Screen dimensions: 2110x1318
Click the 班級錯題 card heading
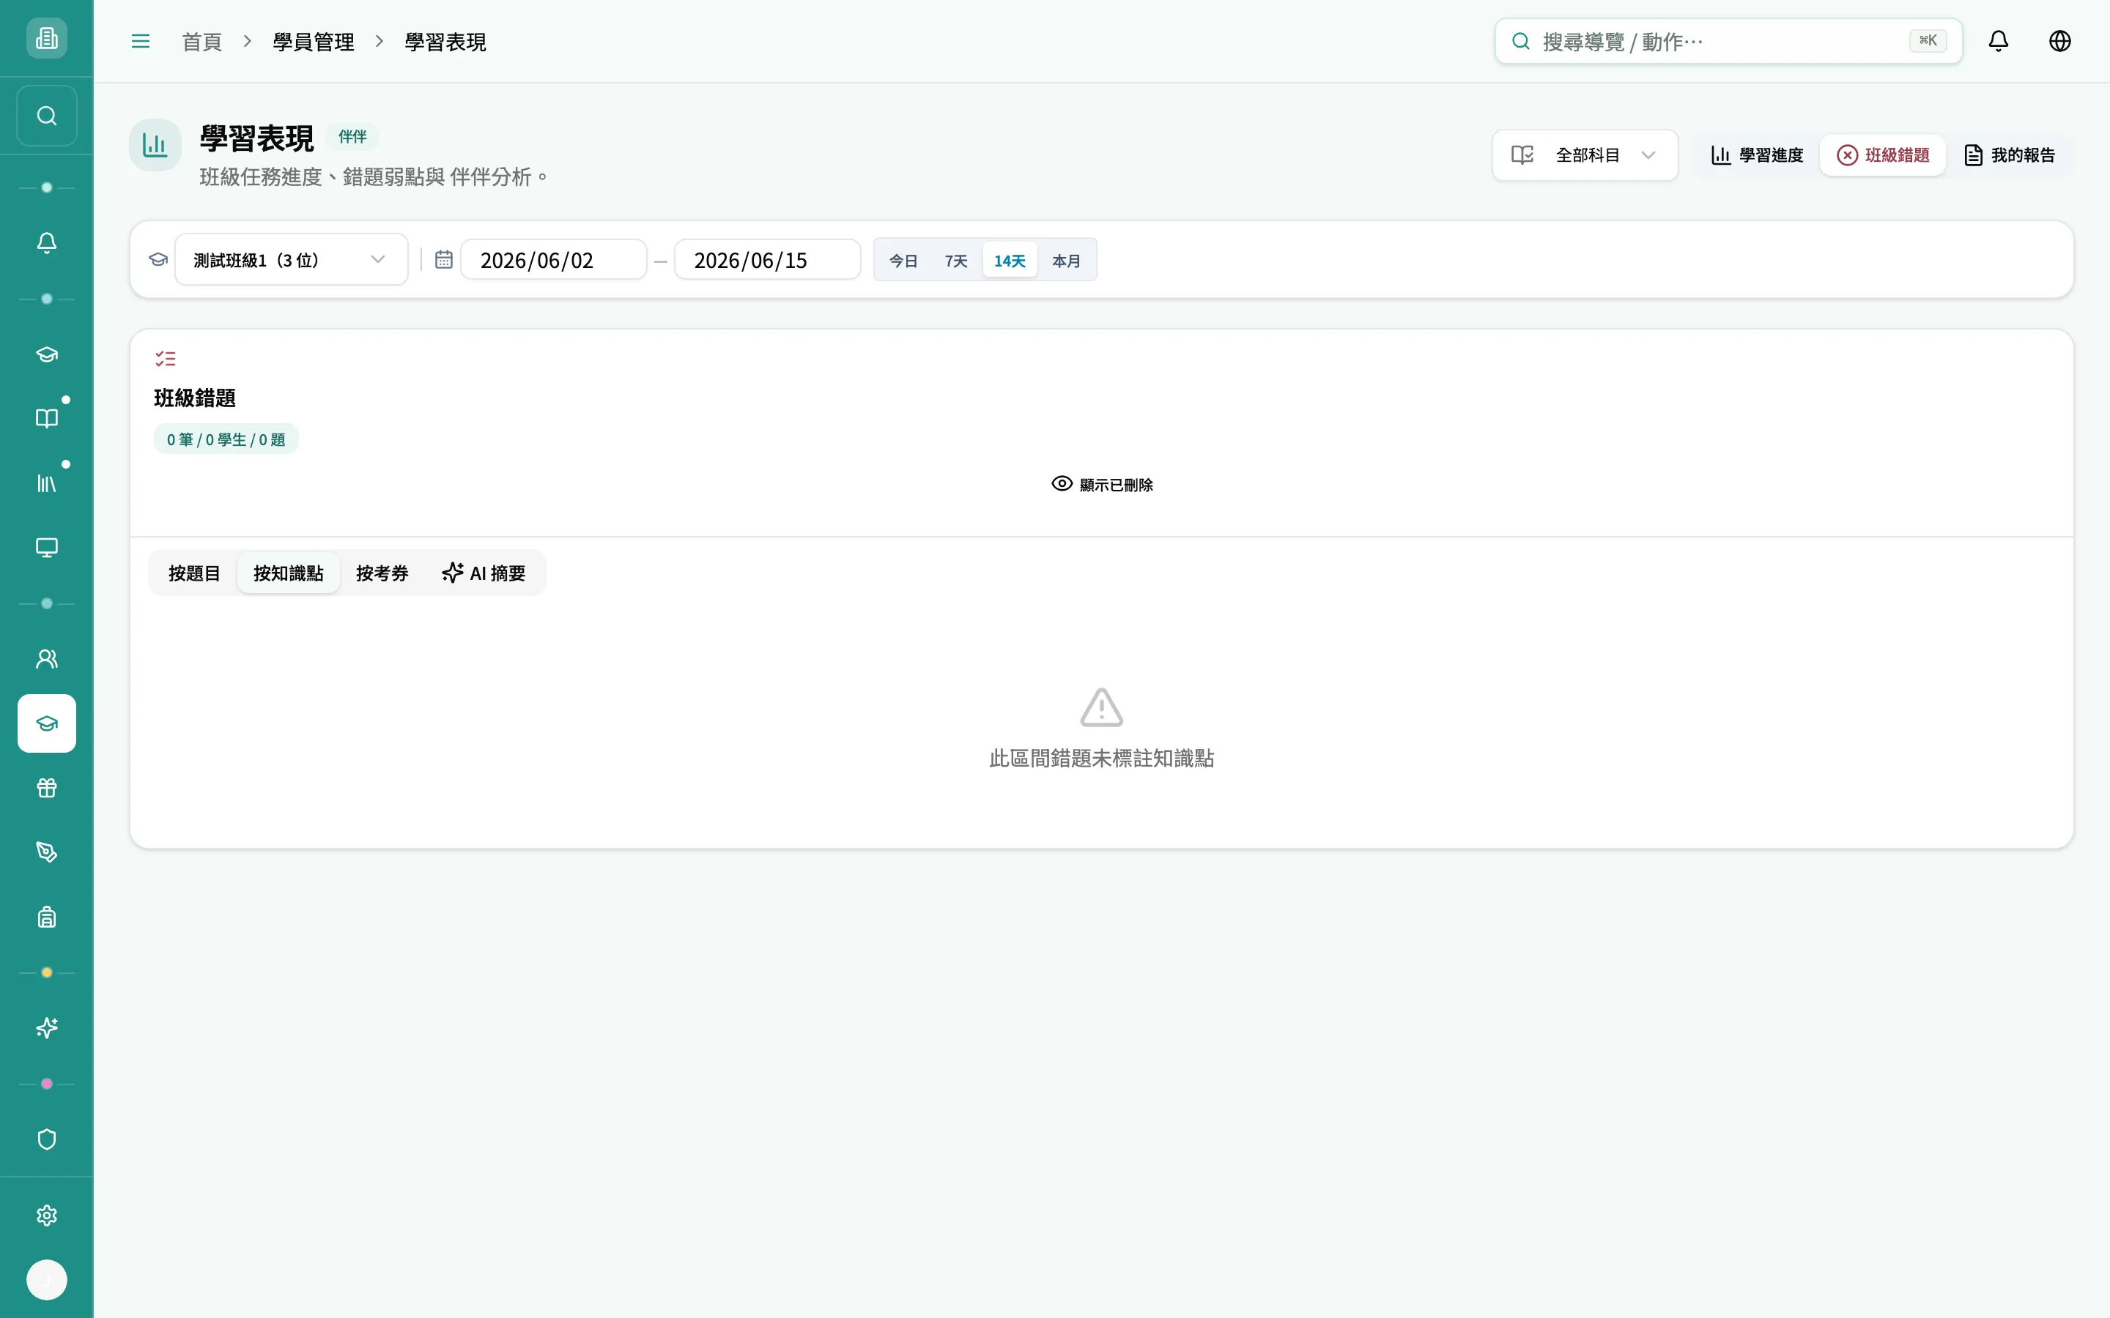point(194,398)
